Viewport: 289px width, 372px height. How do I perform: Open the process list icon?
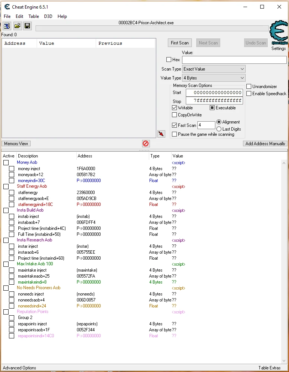click(x=7, y=26)
